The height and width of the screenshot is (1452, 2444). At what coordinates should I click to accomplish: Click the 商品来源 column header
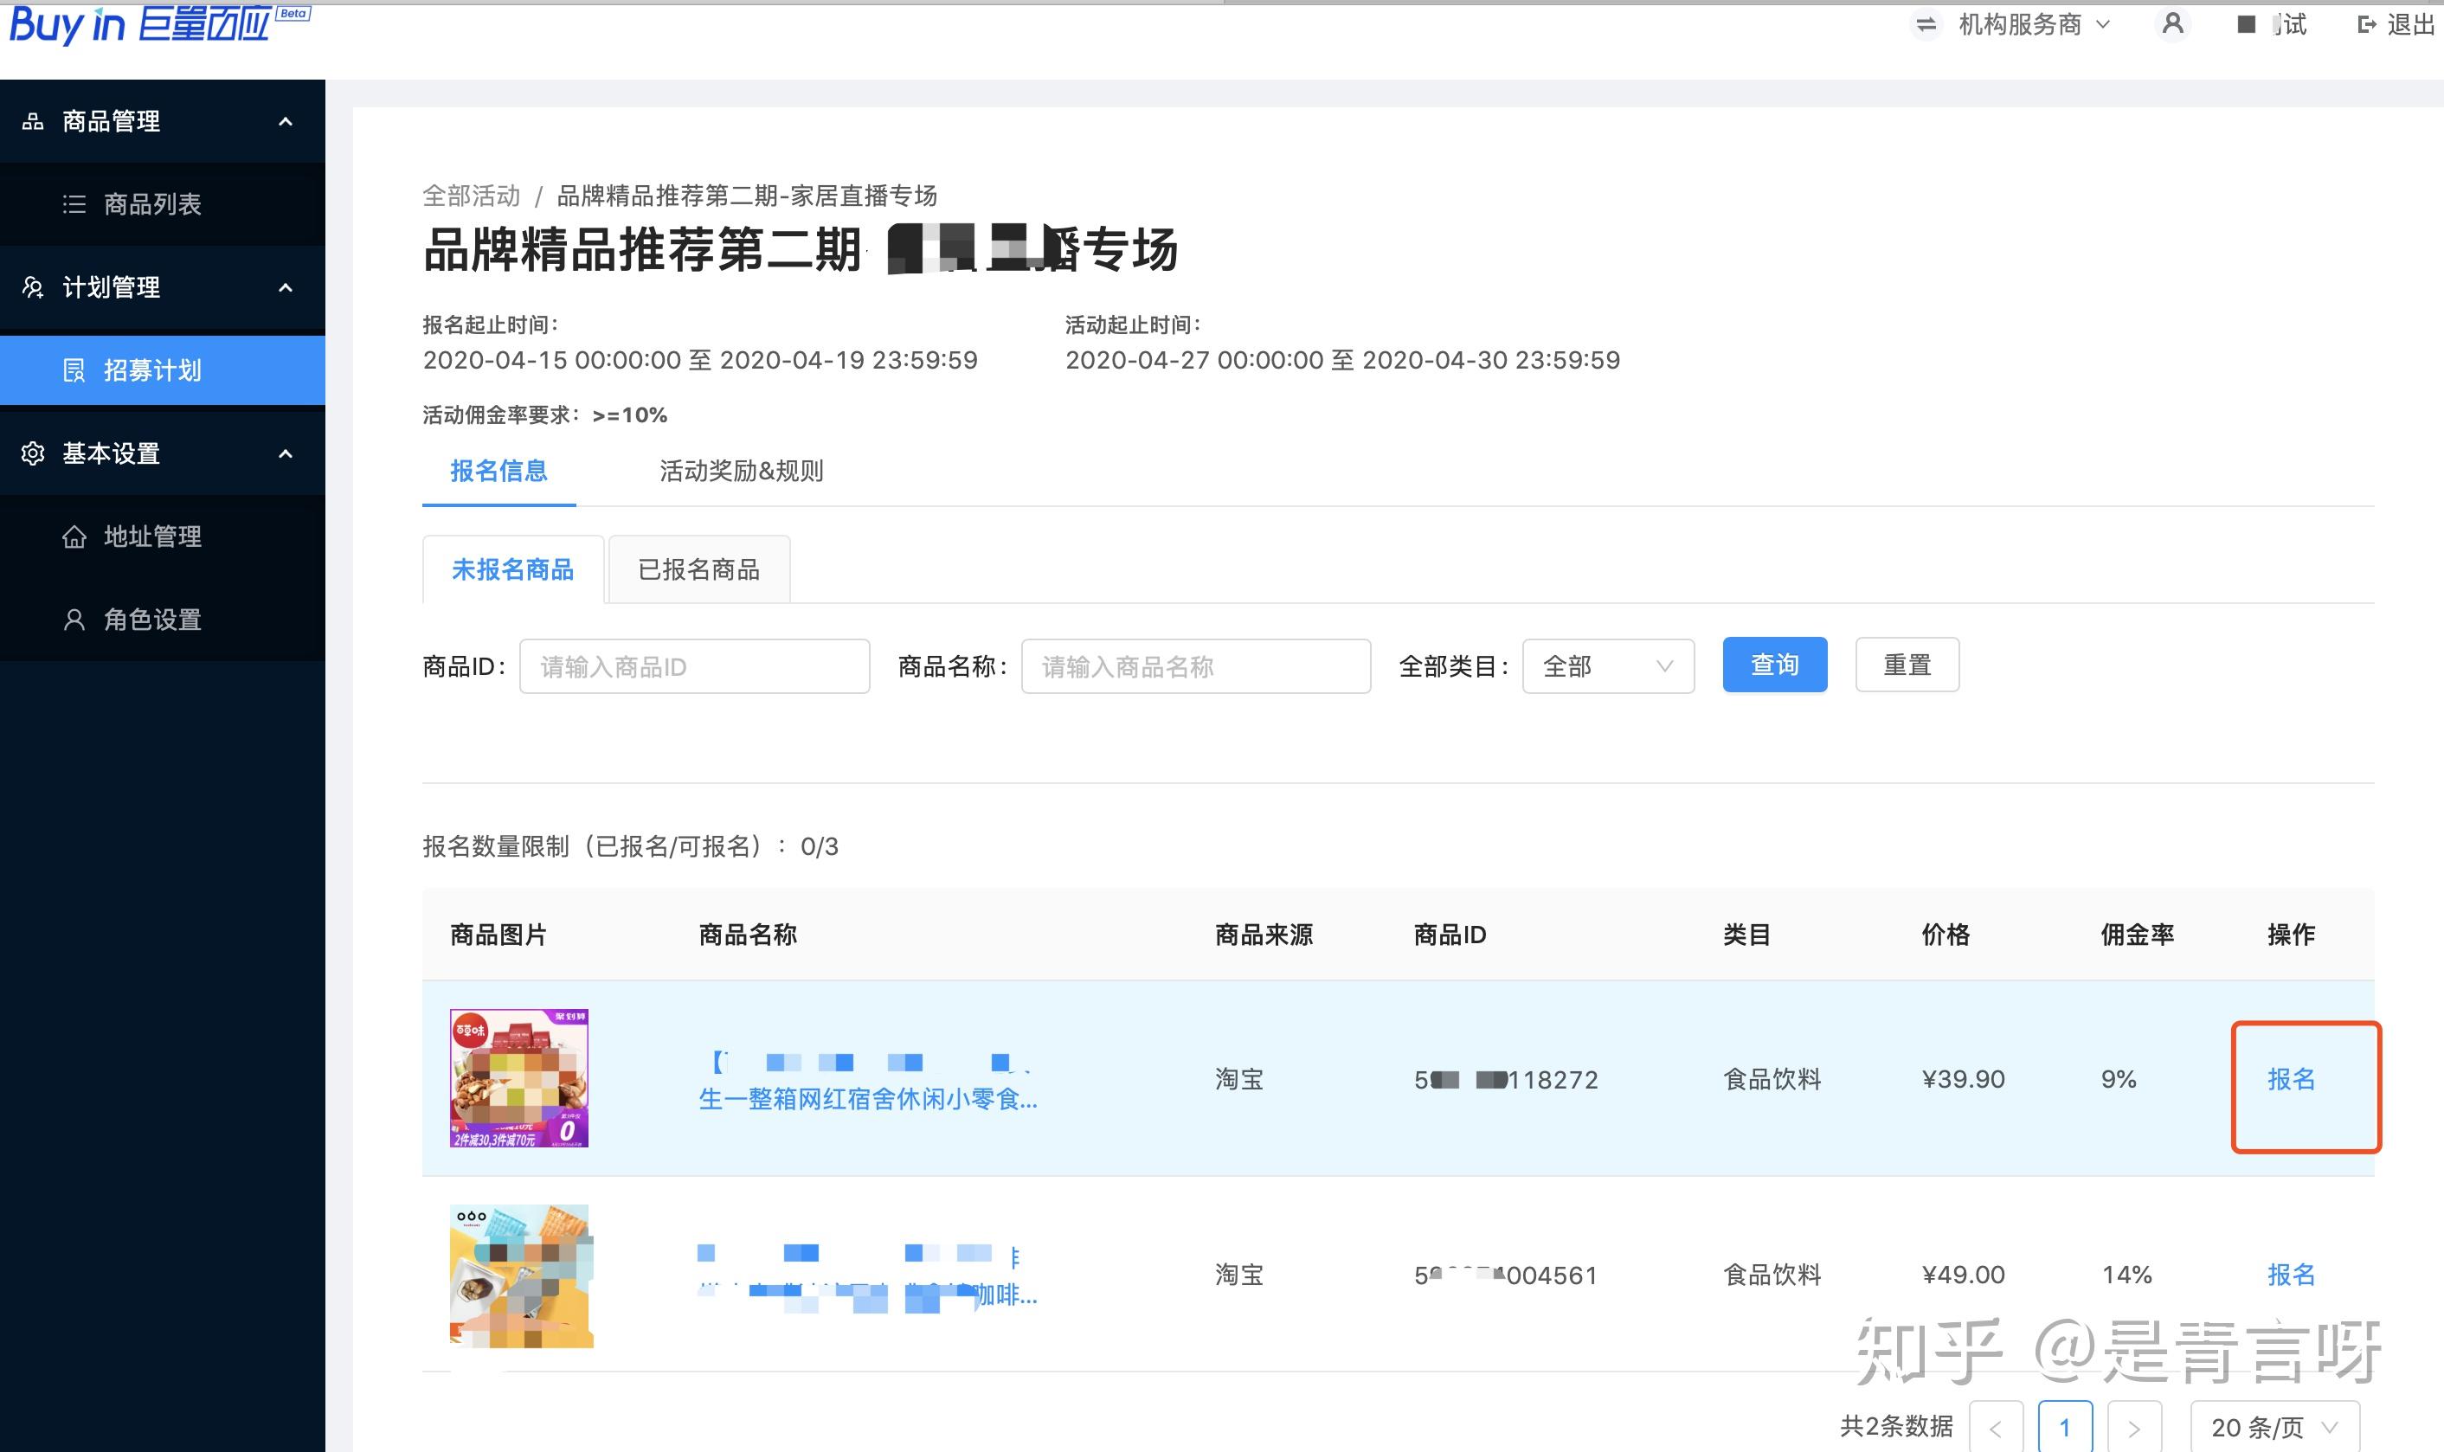click(1264, 935)
